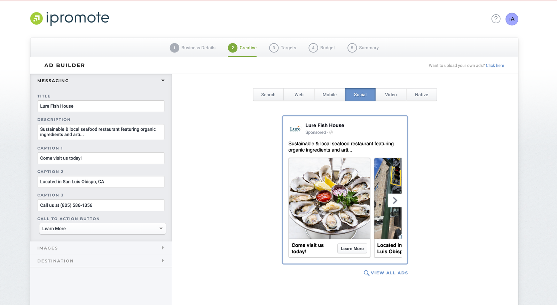Open the help question mark icon
Viewport: 557px width, 305px height.
click(x=496, y=19)
